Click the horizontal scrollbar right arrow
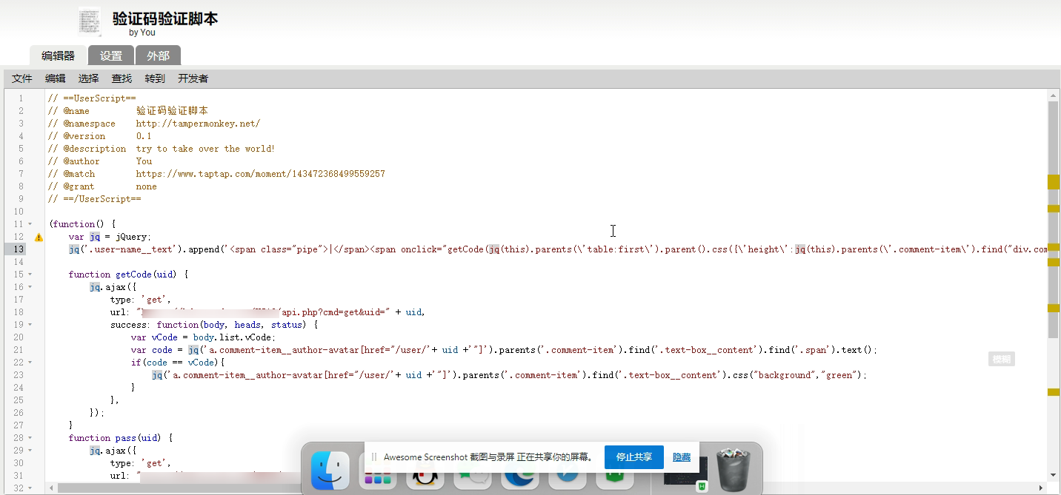The width and height of the screenshot is (1061, 495). pyautogui.click(x=1042, y=488)
